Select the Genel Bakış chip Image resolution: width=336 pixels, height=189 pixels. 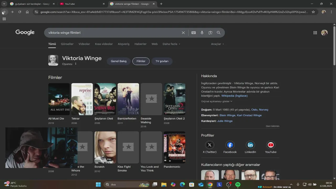(x=119, y=61)
